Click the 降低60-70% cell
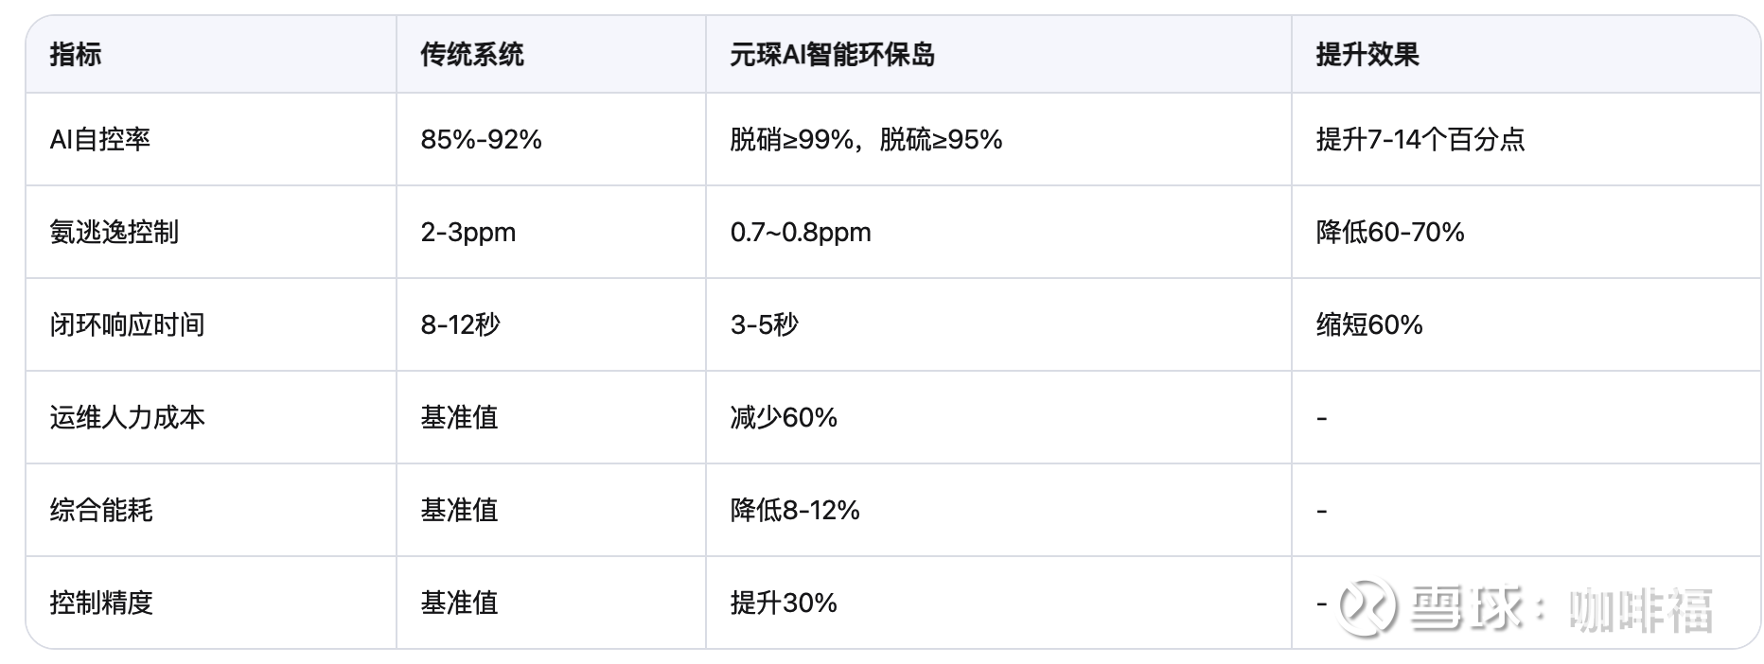The width and height of the screenshot is (1764, 664). (1390, 233)
